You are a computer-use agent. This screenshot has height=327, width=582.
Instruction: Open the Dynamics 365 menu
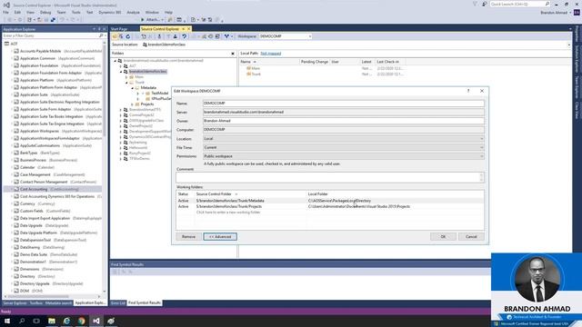pyautogui.click(x=109, y=12)
